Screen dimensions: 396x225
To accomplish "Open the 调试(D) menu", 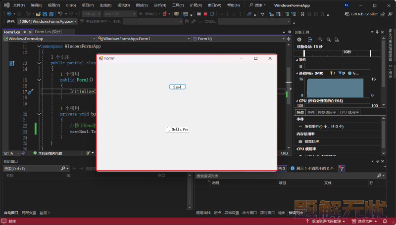I will [123, 5].
